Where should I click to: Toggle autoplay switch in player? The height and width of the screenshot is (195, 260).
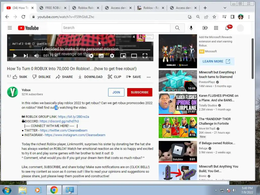(90, 56)
